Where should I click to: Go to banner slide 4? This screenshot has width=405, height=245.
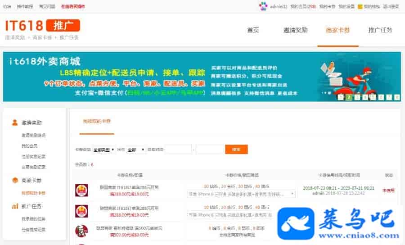[365, 97]
